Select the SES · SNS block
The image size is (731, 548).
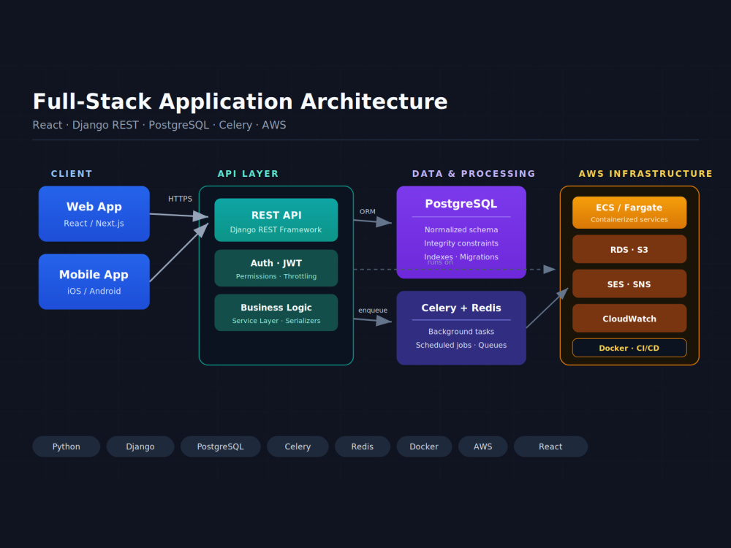click(x=629, y=283)
